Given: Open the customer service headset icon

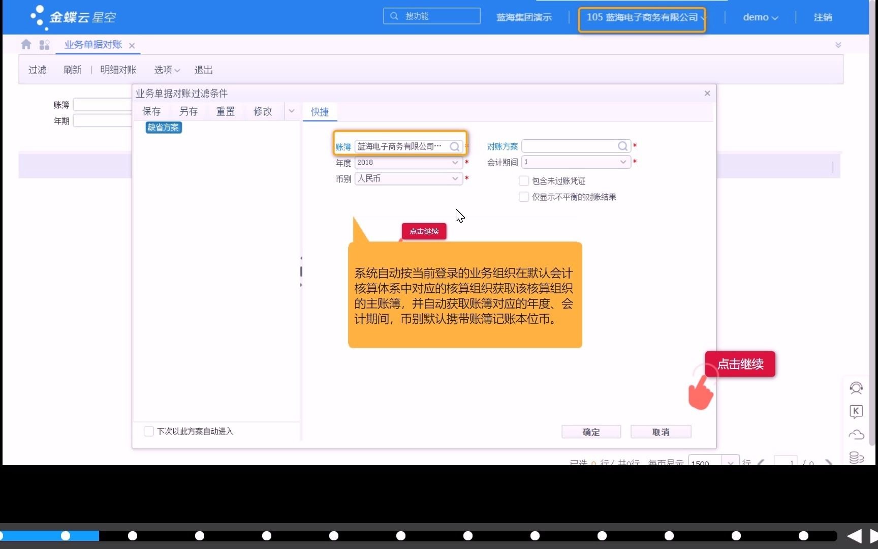Looking at the screenshot, I should click(x=856, y=388).
